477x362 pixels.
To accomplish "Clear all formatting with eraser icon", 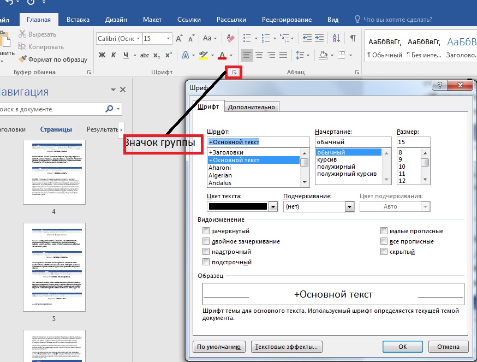I will coord(230,38).
